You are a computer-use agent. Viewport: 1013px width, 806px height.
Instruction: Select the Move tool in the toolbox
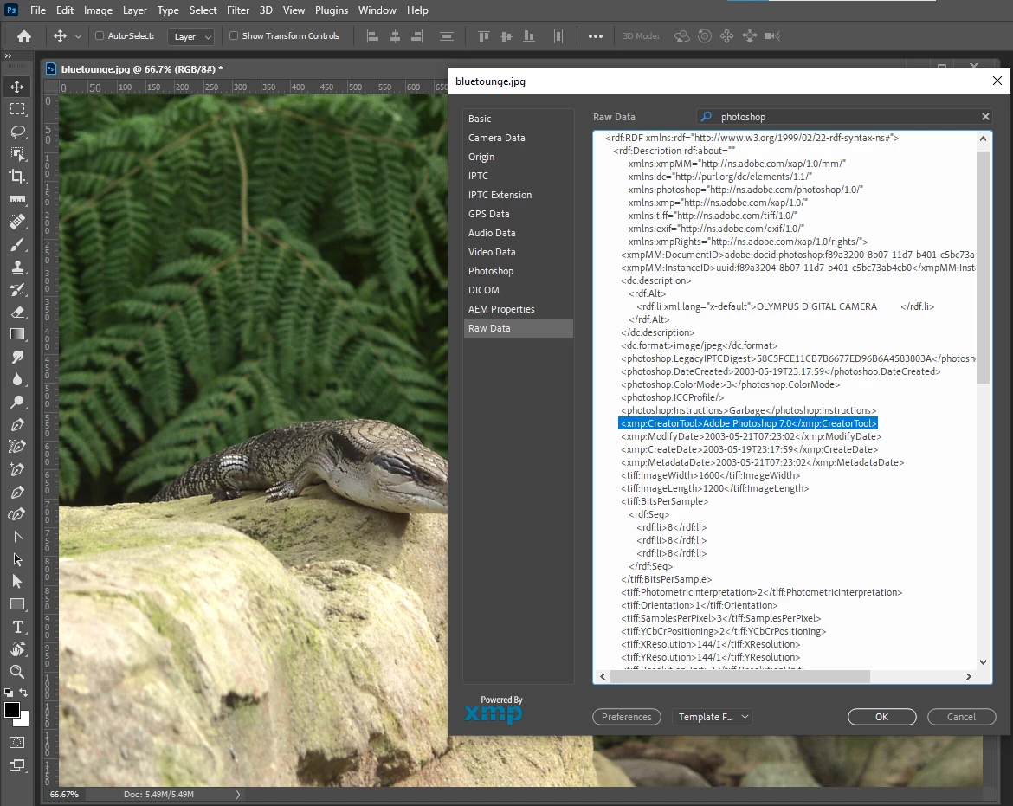17,87
